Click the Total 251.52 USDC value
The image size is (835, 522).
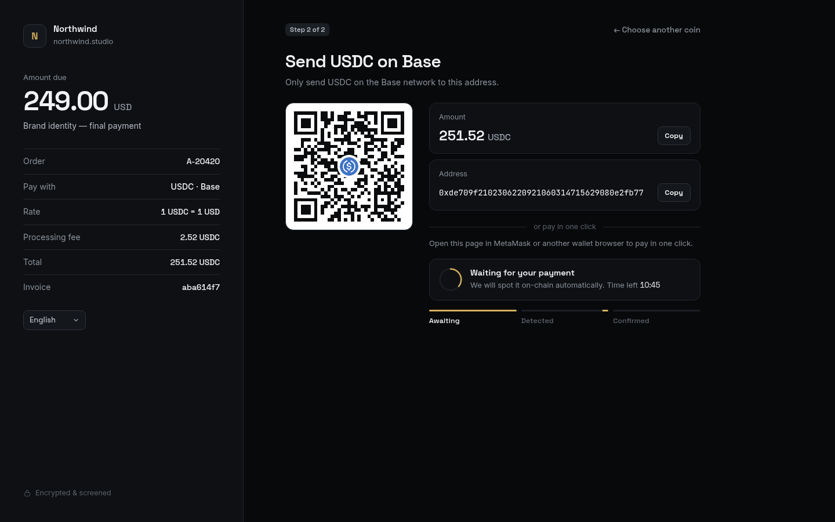coord(195,262)
